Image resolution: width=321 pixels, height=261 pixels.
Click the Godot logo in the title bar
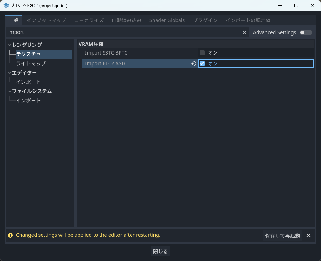(6, 6)
